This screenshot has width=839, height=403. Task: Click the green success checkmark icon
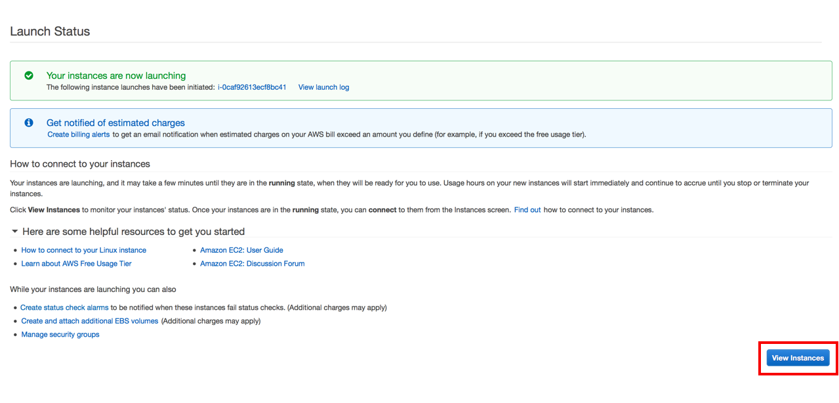29,75
